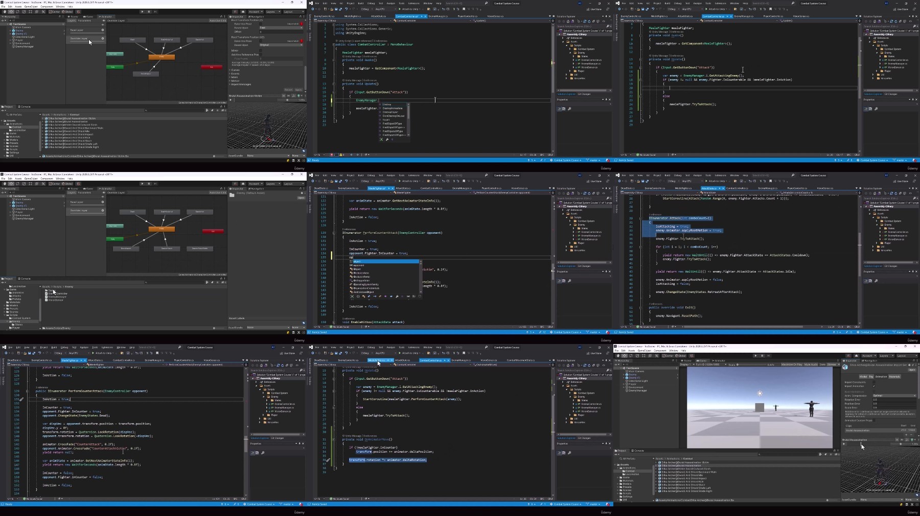Viewport: 920px width, 516px height.
Task: Add a clip with plus under Clips list
Action: coord(906,435)
